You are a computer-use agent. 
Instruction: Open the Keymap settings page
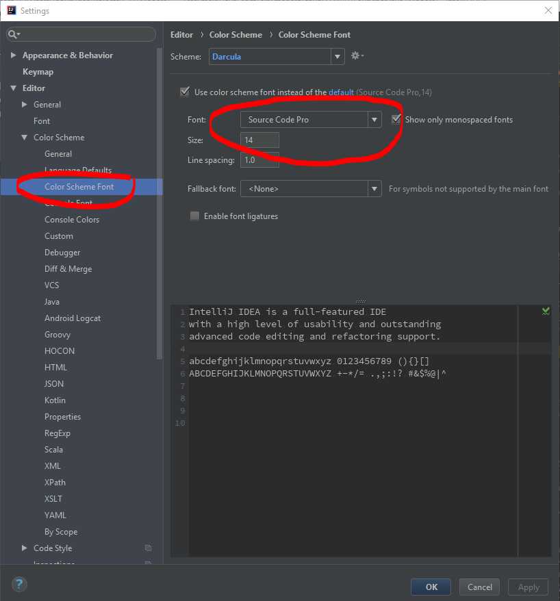[38, 72]
